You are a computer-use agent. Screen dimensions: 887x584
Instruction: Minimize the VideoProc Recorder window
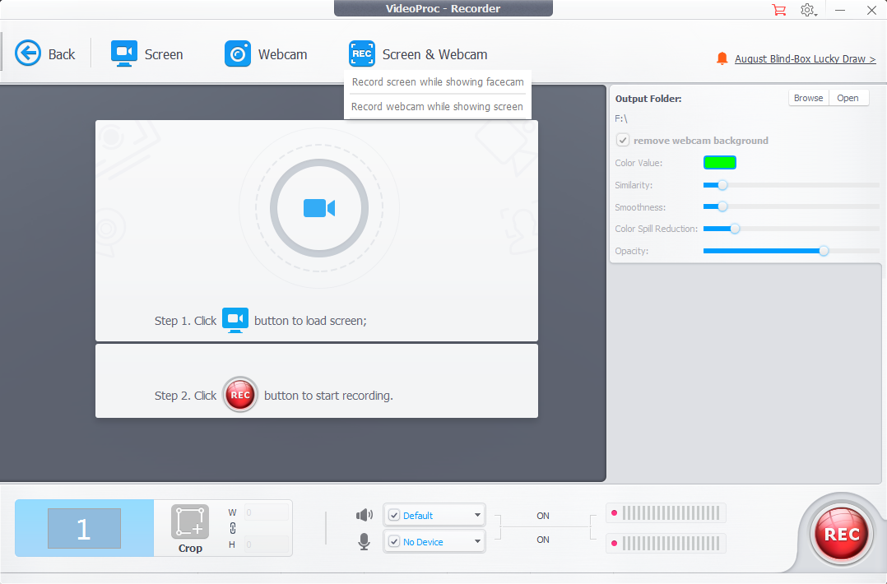click(x=840, y=10)
